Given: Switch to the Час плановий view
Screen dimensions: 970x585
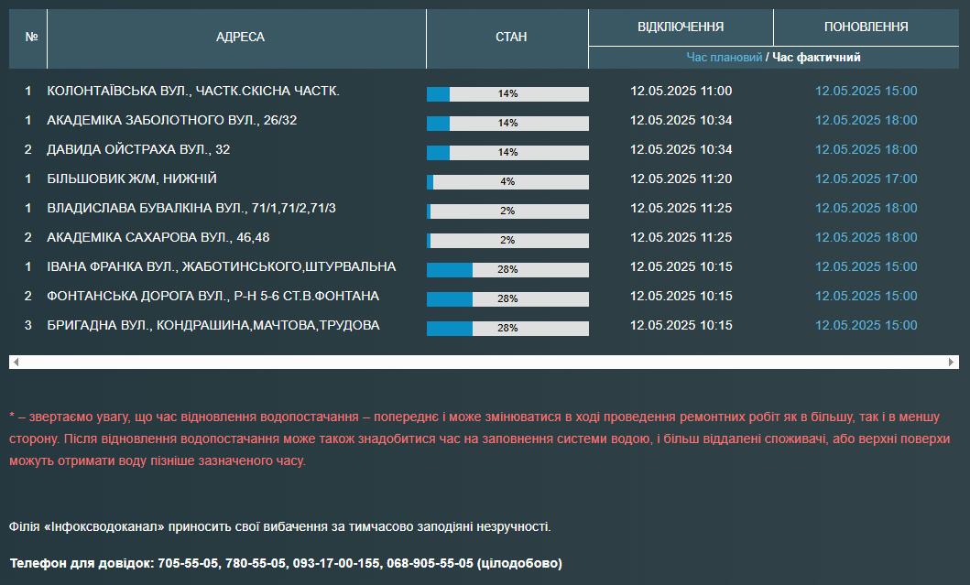Looking at the screenshot, I should click(724, 58).
